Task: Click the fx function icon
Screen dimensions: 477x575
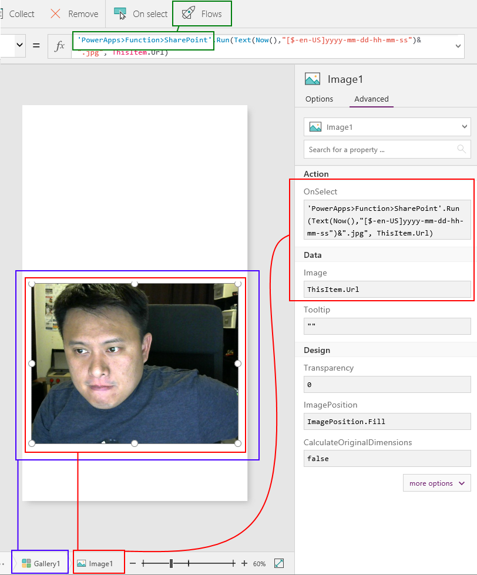Action: pyautogui.click(x=59, y=46)
